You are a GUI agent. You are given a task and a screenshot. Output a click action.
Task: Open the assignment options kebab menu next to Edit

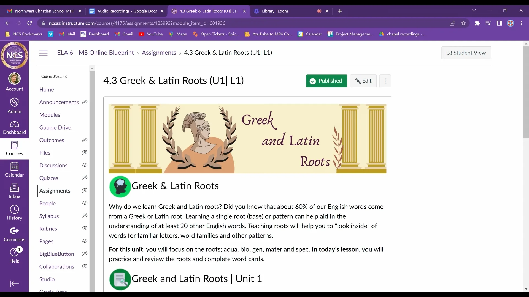point(385,81)
